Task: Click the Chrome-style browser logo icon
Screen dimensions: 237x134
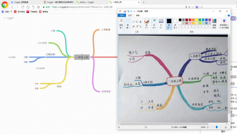Action: coord(5,5)
